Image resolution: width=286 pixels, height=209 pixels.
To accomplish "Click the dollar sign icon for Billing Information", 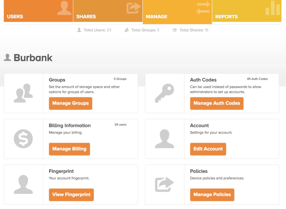I will (x=23, y=139).
